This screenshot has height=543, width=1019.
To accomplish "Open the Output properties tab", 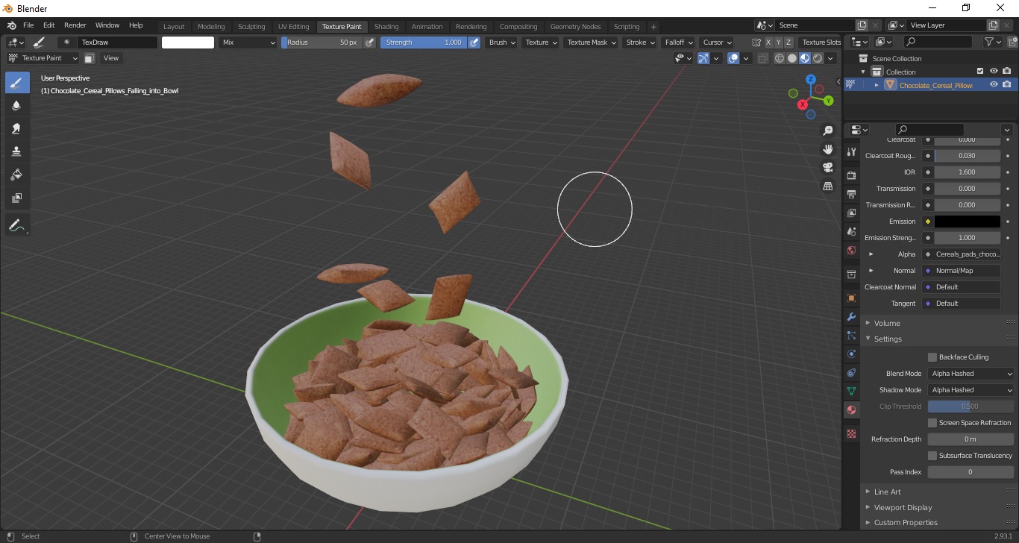I will pyautogui.click(x=851, y=194).
